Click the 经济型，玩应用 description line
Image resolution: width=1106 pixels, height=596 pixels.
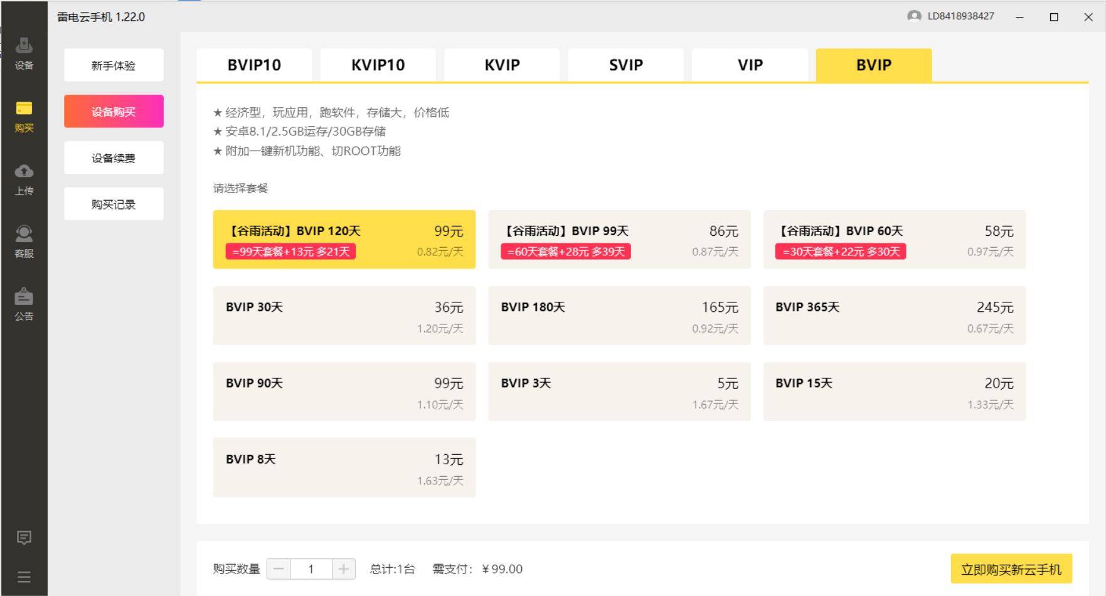[331, 113]
